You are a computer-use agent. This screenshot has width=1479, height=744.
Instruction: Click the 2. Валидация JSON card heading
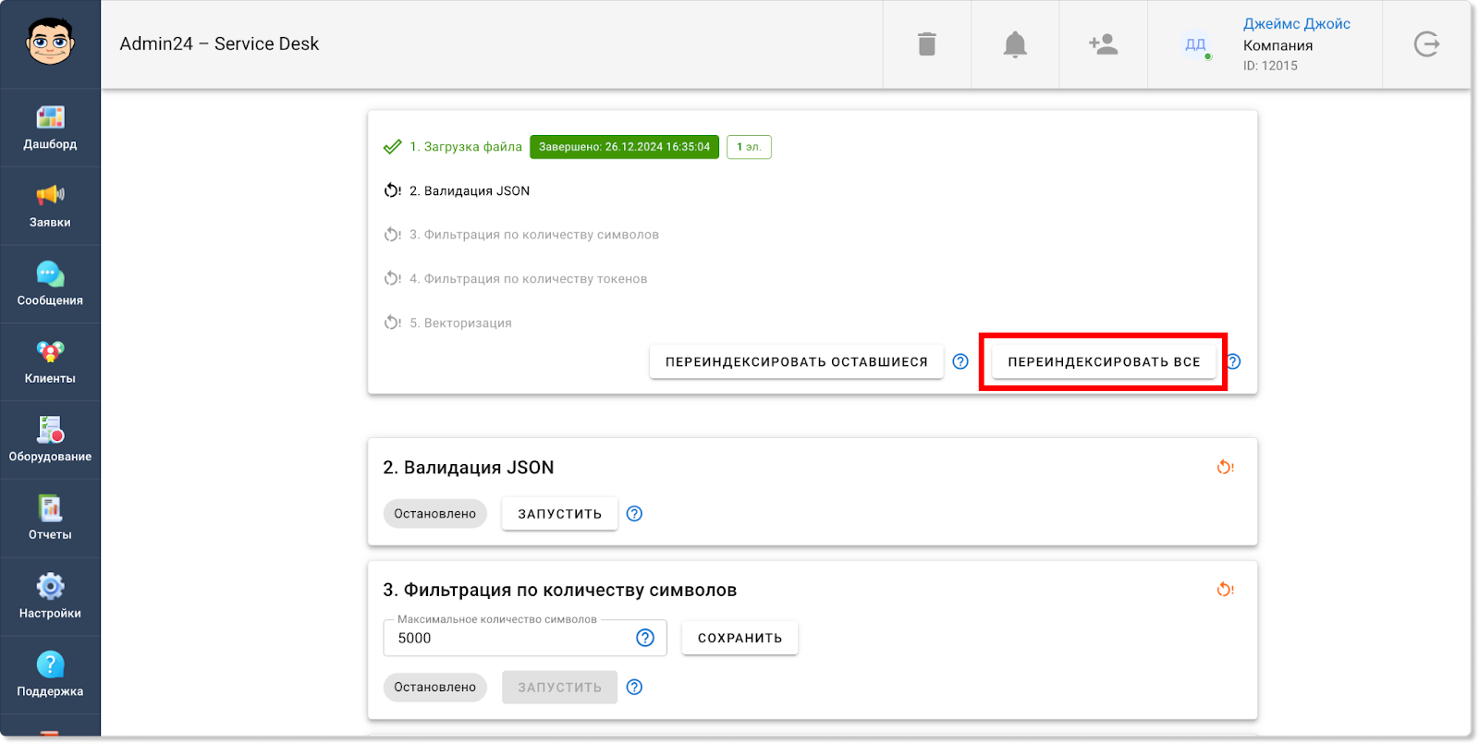(469, 468)
